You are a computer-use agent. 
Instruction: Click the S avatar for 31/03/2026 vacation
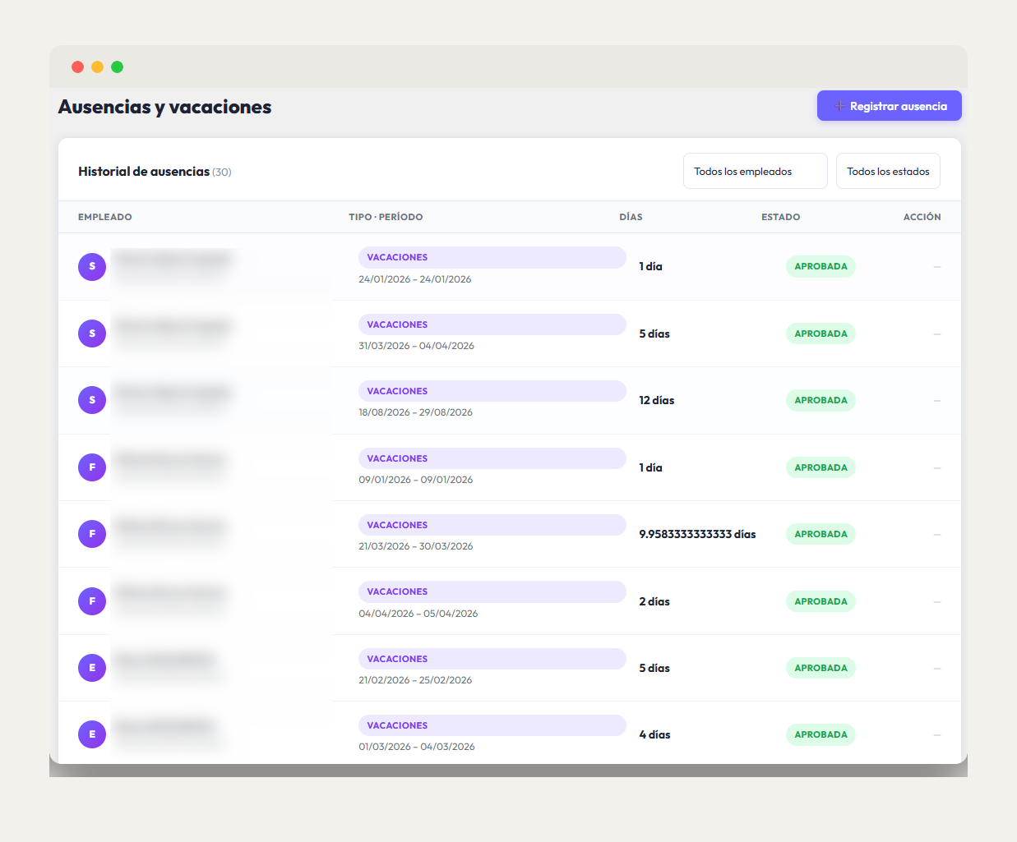pos(92,334)
